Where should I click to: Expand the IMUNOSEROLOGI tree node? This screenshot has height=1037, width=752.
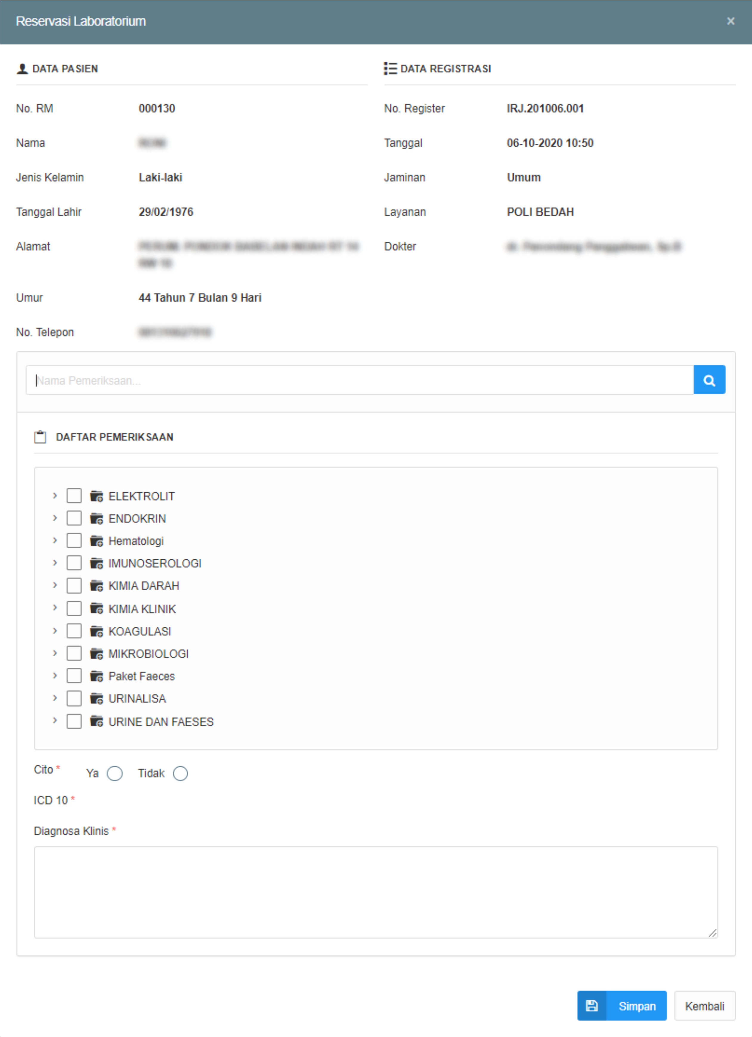[x=55, y=563]
